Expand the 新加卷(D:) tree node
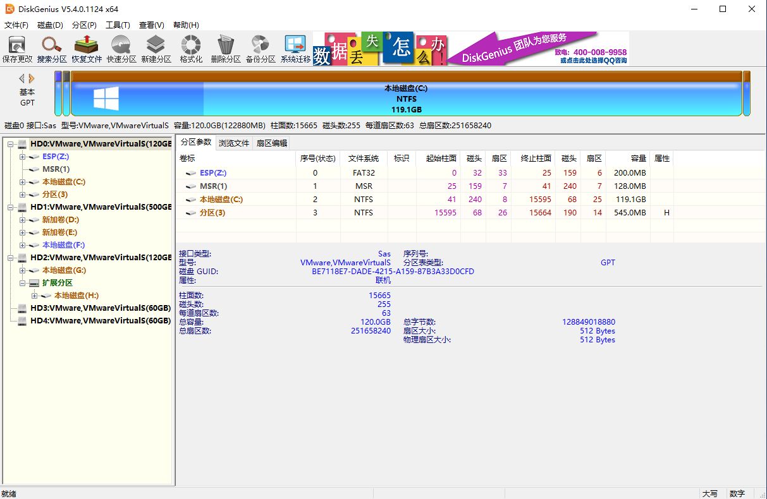 pyautogui.click(x=23, y=220)
